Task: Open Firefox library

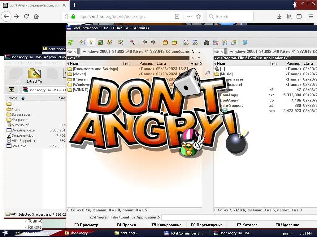Action: [x=289, y=16]
